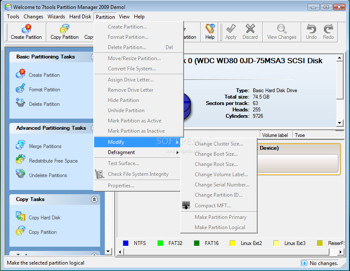350x271 pixels.
Task: Click the pale yellow Linux Ext3 swatch
Action: pos(276,243)
